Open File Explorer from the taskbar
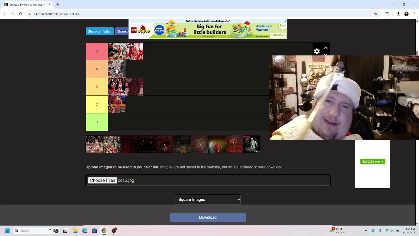This screenshot has width=419, height=236. [75, 231]
